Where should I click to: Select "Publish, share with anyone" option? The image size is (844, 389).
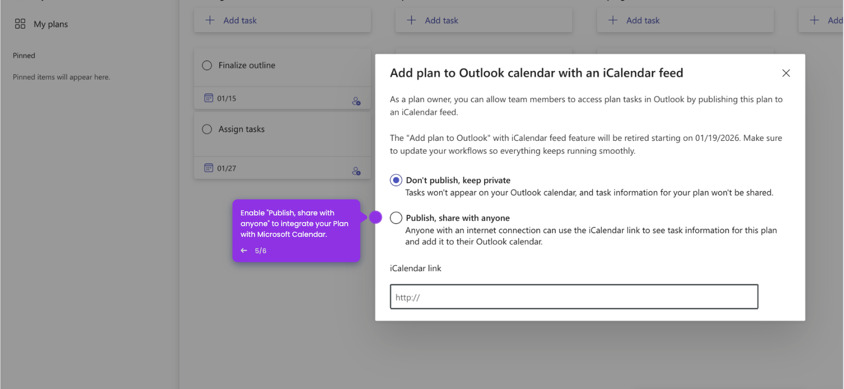pyautogui.click(x=396, y=217)
